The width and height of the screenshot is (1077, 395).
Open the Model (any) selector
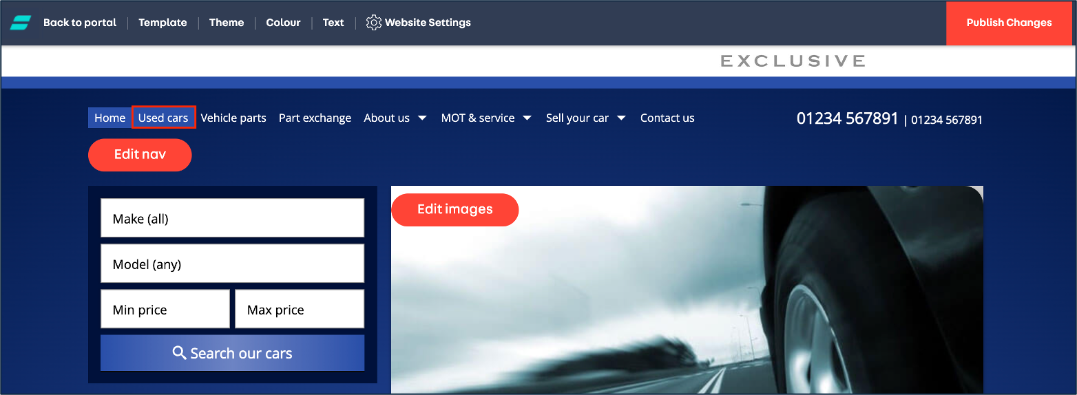232,264
